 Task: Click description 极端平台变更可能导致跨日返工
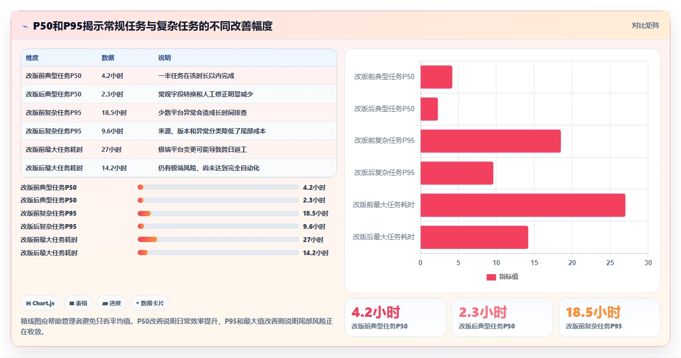tap(203, 150)
